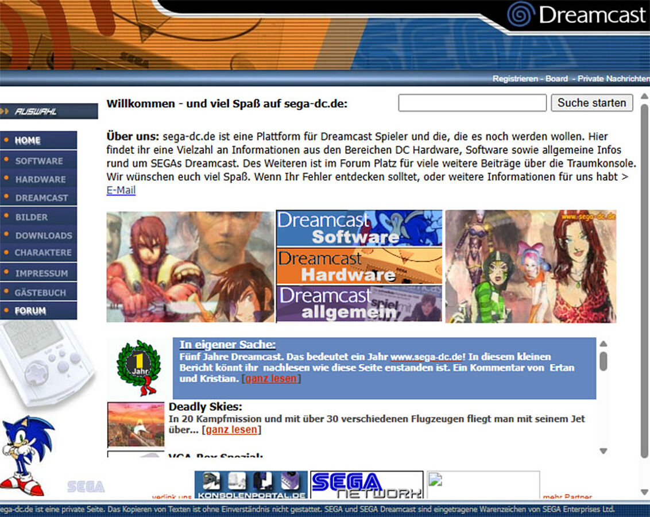This screenshot has height=517, width=650.
Task: Click the SEGA Network partner banner
Action: coord(367,485)
